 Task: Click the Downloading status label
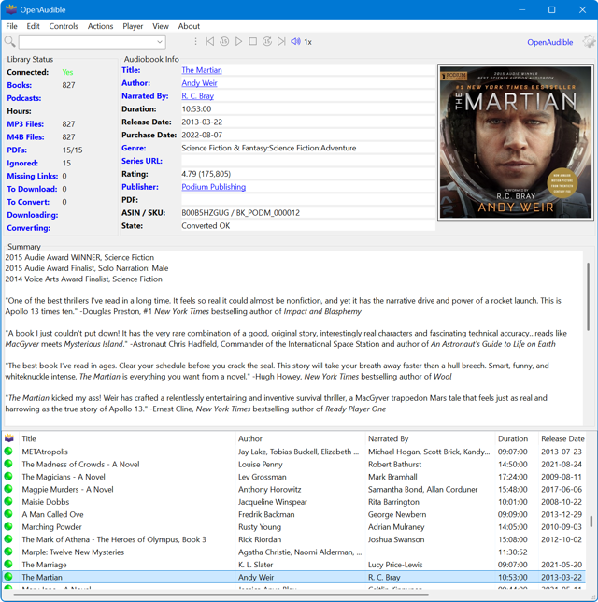[33, 215]
